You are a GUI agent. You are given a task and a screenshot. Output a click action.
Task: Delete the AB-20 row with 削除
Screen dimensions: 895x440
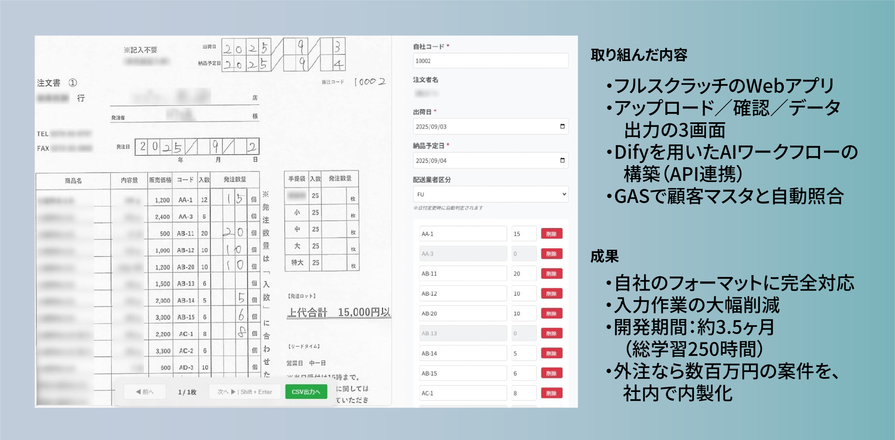pyautogui.click(x=551, y=313)
